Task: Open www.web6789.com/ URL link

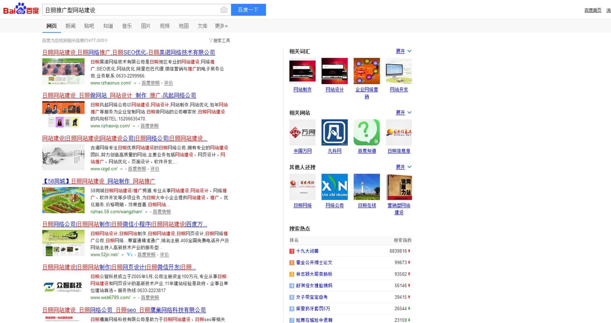Action: coord(110,298)
